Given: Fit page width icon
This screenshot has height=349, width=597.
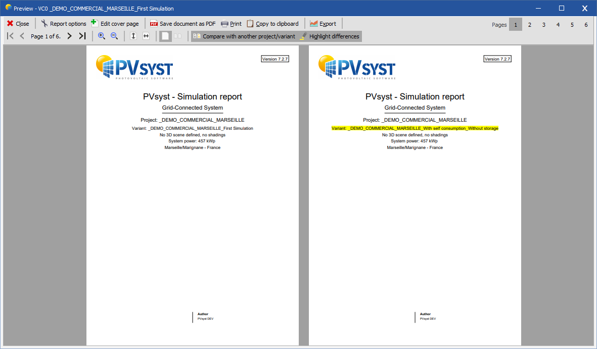Looking at the screenshot, I should pos(146,36).
